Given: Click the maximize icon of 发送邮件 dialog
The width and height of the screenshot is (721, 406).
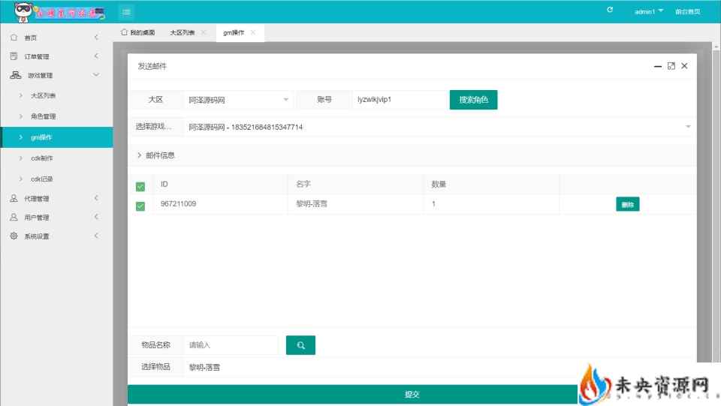Looking at the screenshot, I should [671, 66].
